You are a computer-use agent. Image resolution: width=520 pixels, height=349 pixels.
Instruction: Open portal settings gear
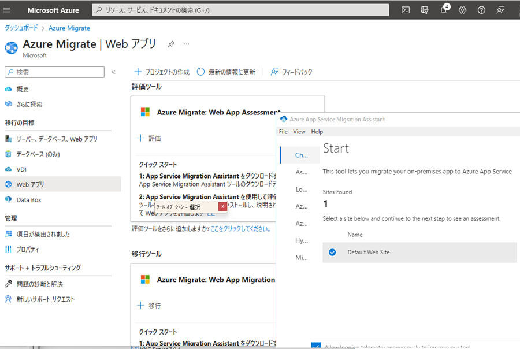click(462, 10)
